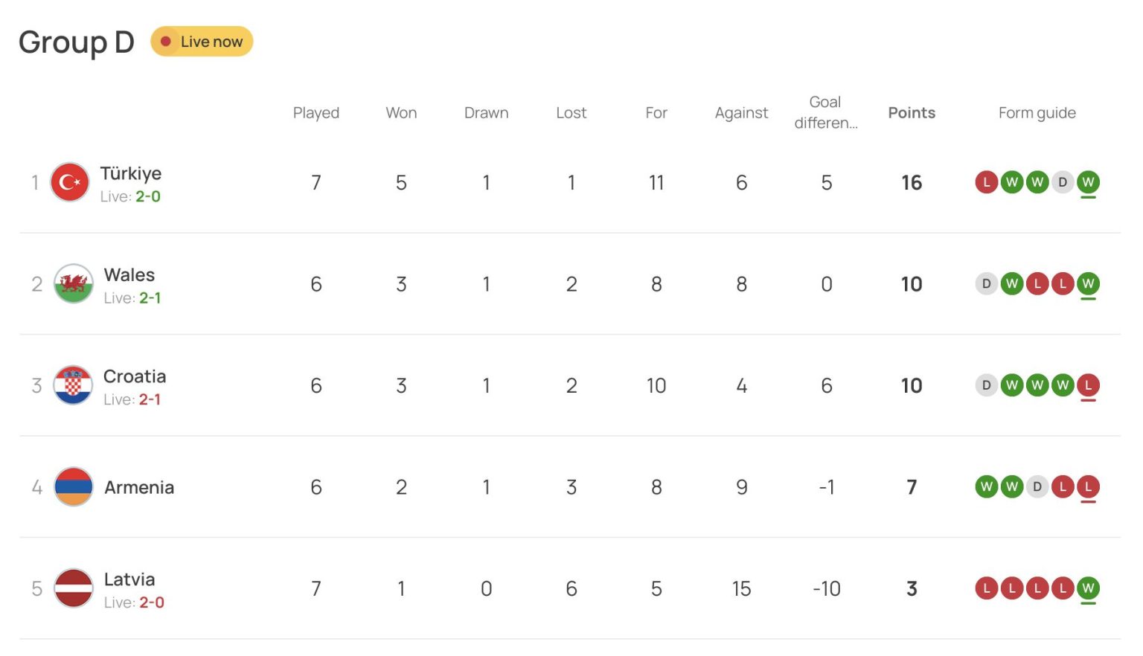Click the Armenia flag icon
Screen dimensions: 1143x656
74,487
